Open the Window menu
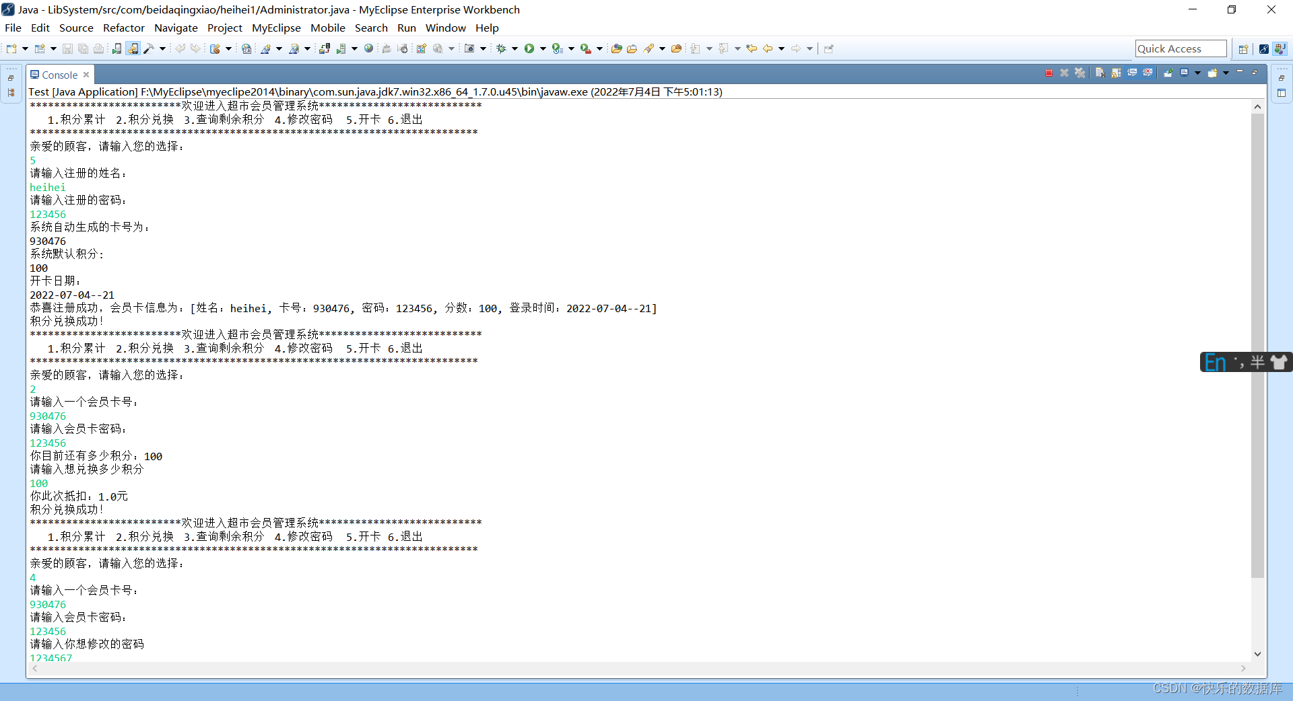 [x=445, y=28]
